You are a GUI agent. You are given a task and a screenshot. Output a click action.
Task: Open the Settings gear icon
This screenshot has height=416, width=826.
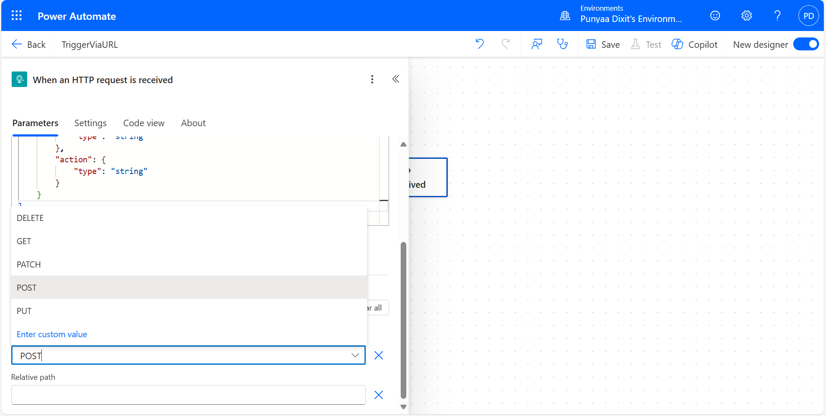click(x=746, y=16)
